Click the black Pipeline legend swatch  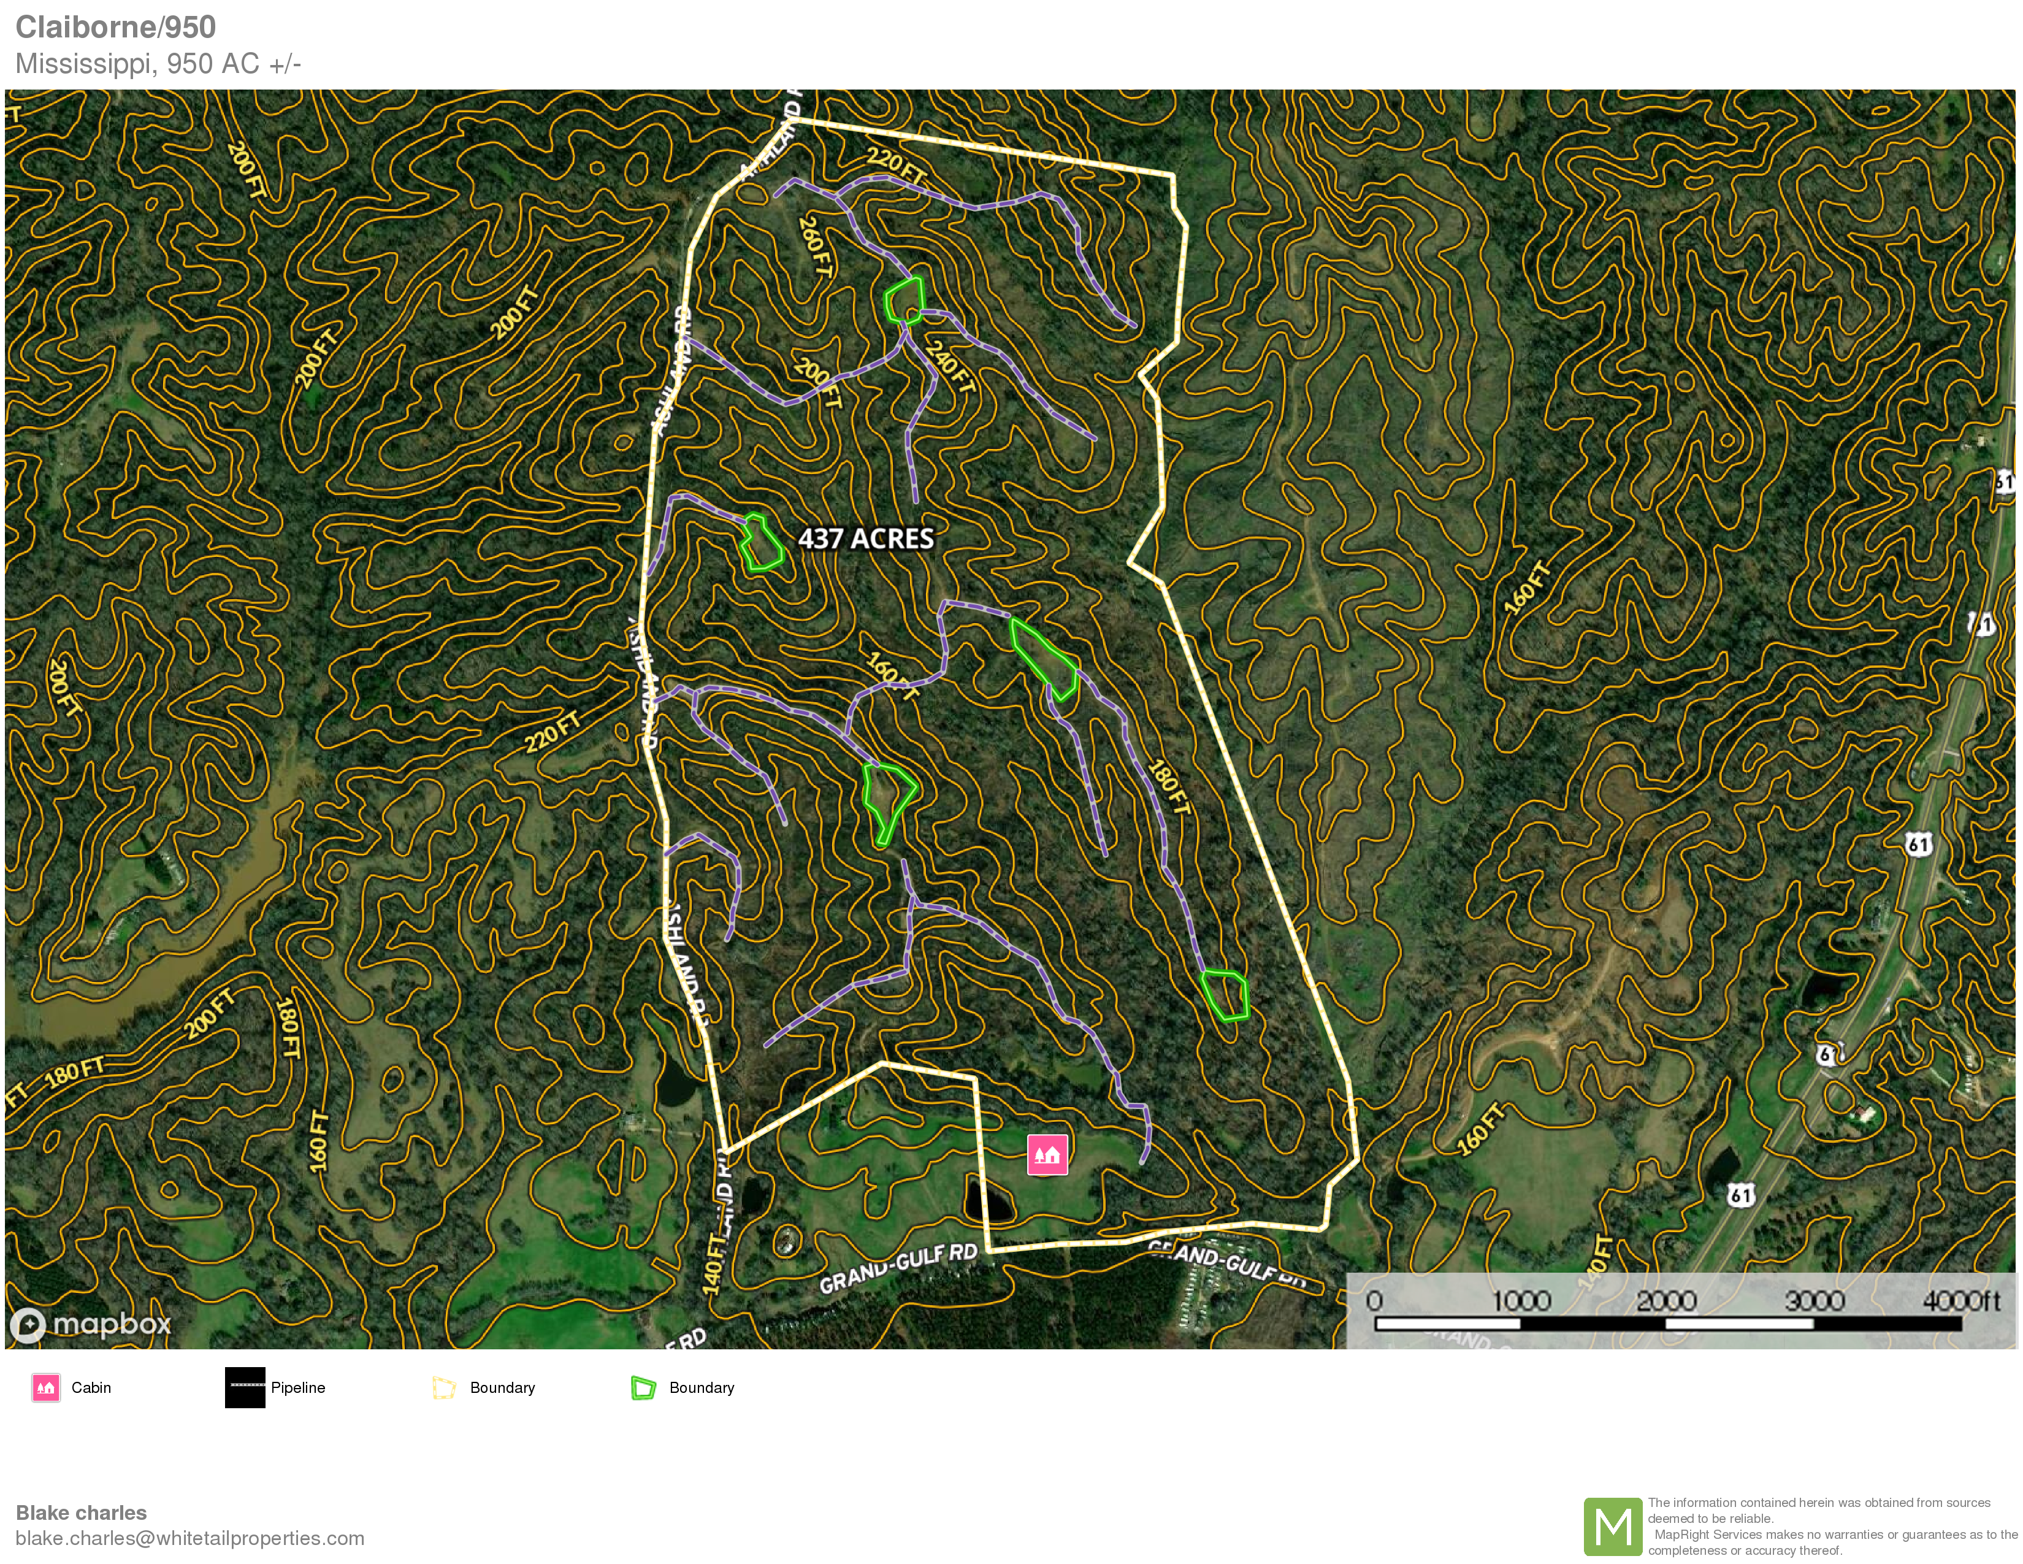245,1387
